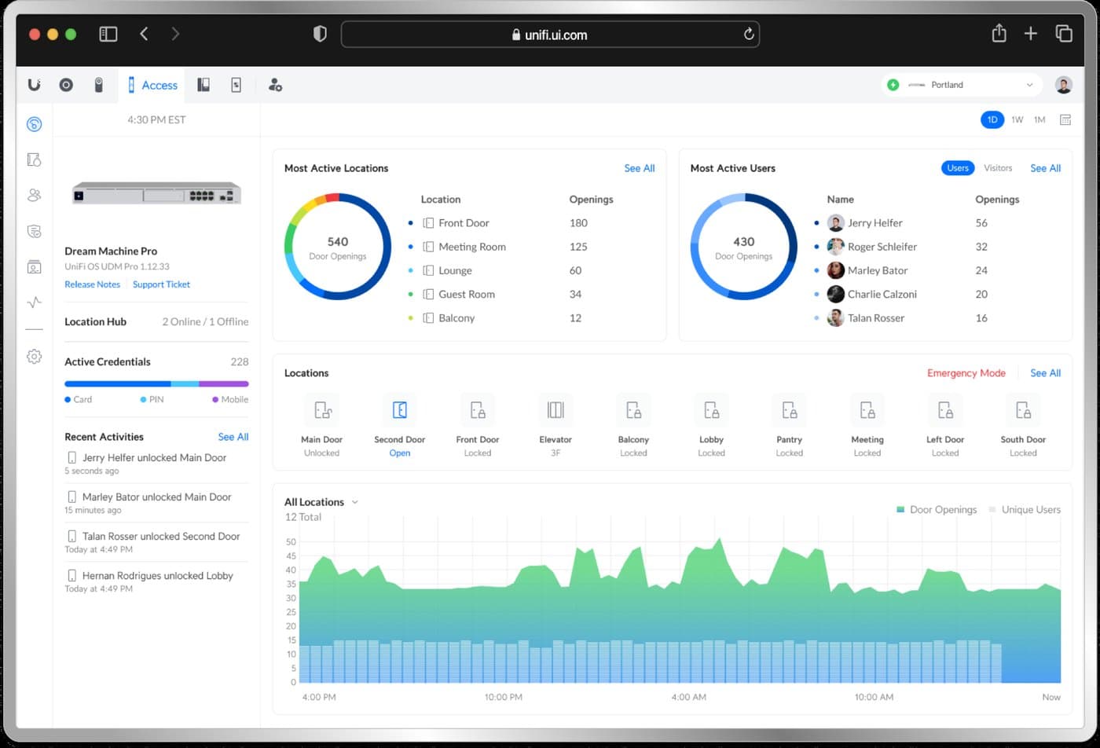Expand the All Locations chart dropdown
Screen dimensions: 1100x748
tap(354, 502)
